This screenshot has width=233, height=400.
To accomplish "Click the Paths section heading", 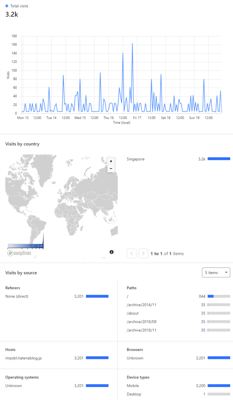I will 132,288.
